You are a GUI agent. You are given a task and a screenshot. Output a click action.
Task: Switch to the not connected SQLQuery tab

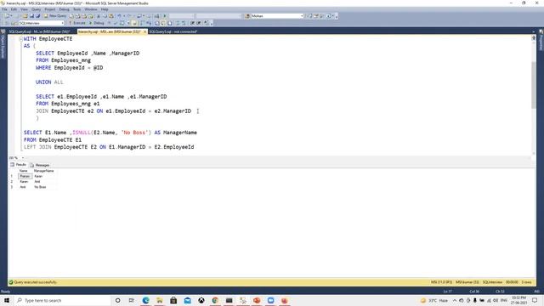click(x=173, y=31)
